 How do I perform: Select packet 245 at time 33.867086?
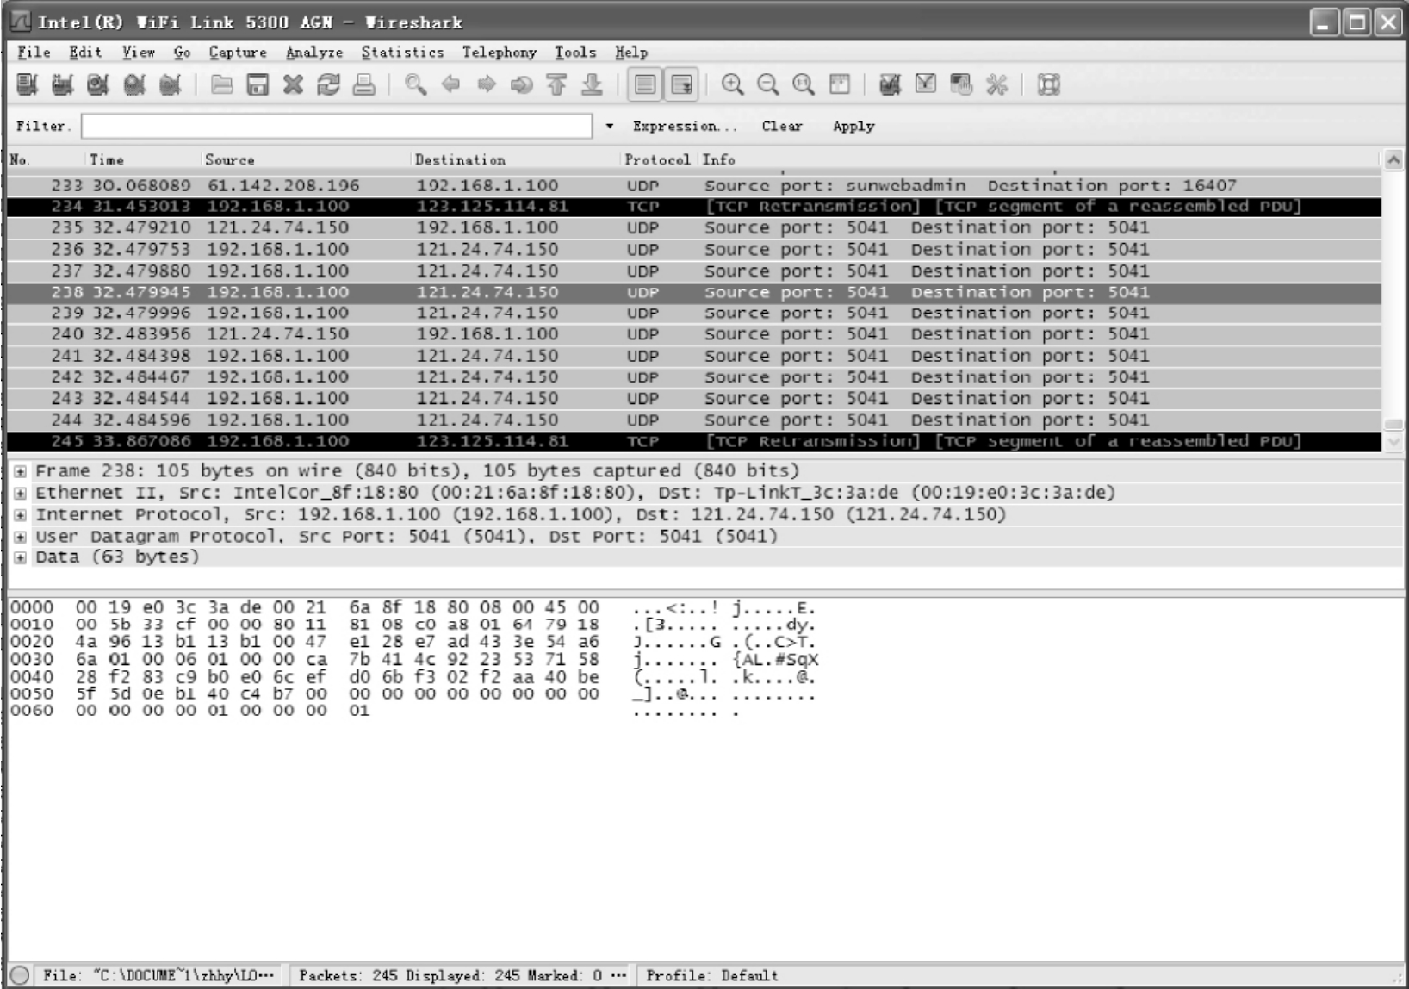point(694,441)
